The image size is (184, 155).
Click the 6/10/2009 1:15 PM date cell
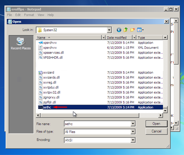(x=120, y=47)
